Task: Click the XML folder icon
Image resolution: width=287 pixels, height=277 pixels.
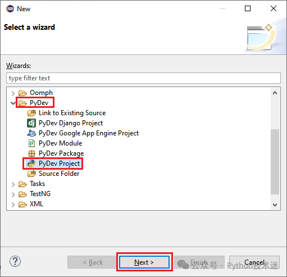Action: point(22,204)
